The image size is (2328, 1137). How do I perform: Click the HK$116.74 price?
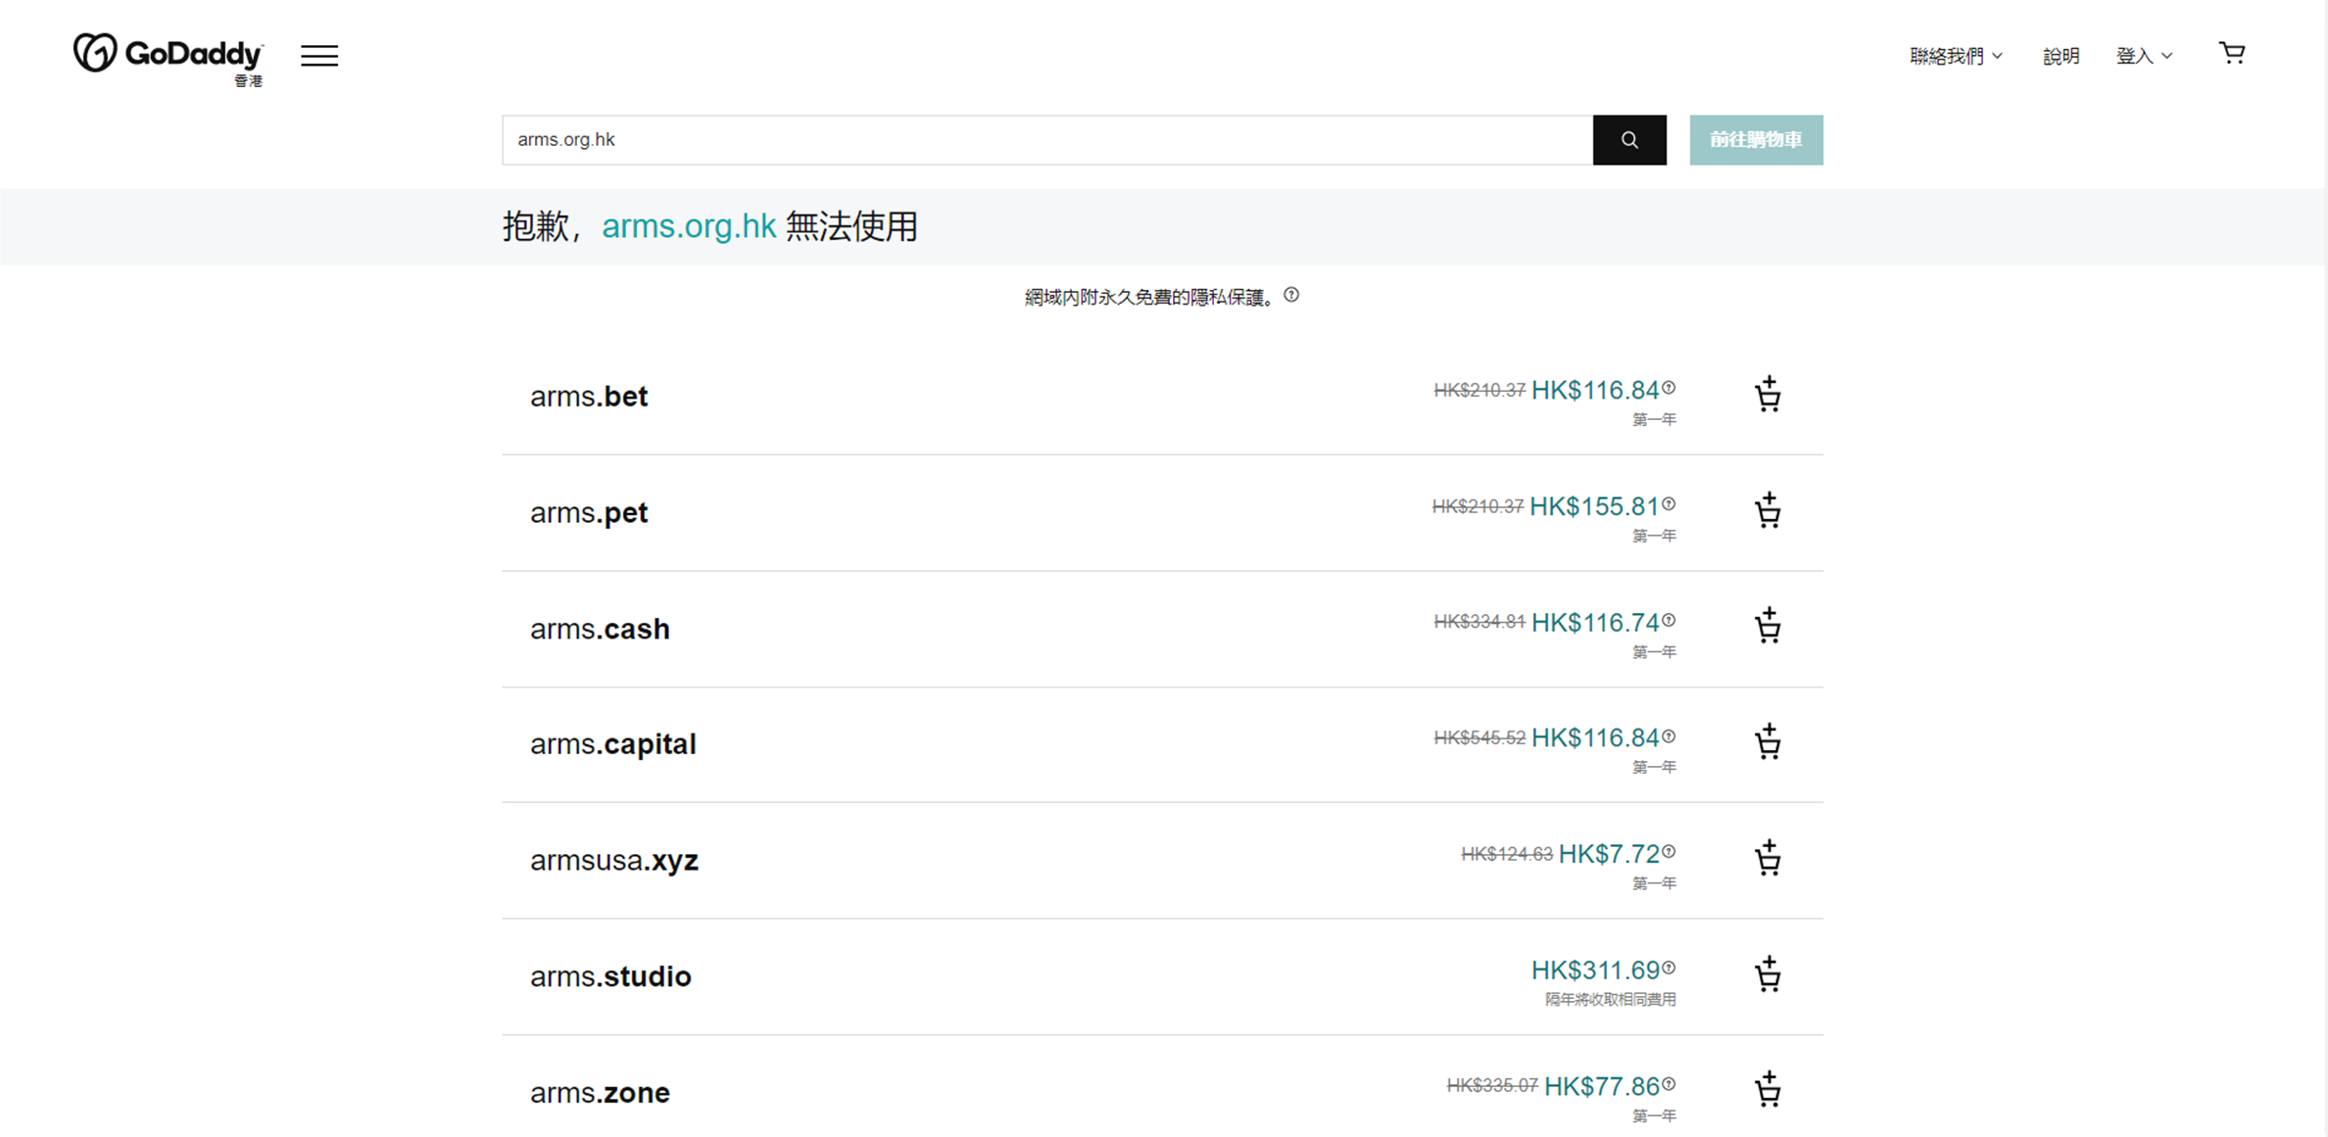pos(1595,622)
